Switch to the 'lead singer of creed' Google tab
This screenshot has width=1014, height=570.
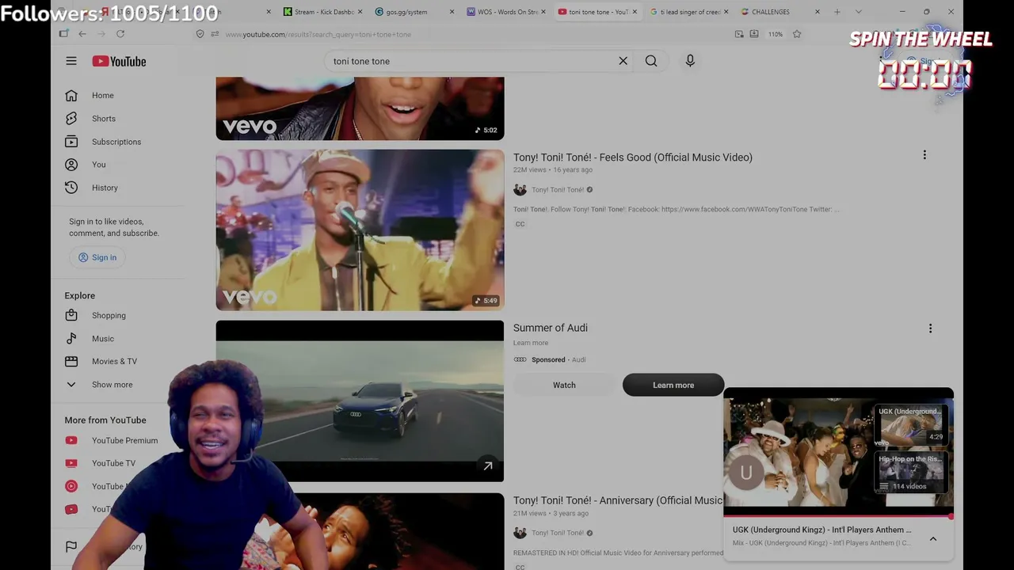click(x=688, y=12)
